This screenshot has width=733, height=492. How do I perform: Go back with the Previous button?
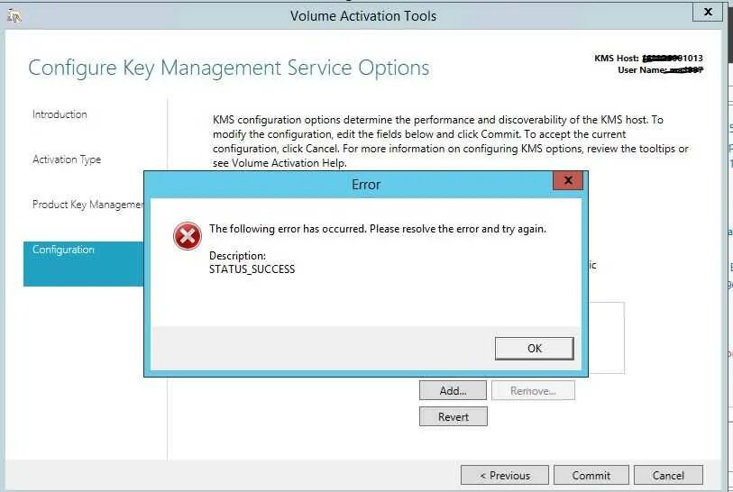tap(504, 476)
